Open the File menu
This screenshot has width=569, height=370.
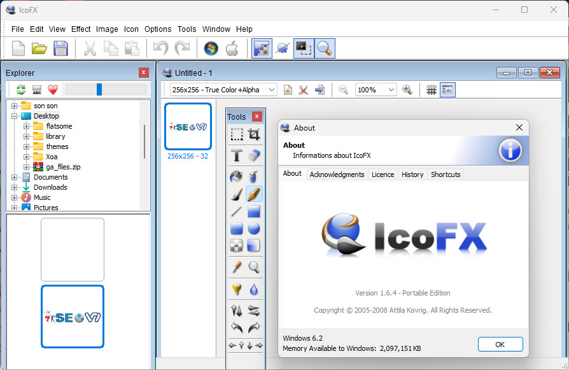point(17,29)
